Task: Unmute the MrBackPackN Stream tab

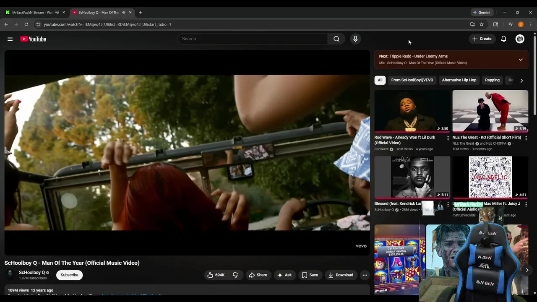Action: pos(57,13)
